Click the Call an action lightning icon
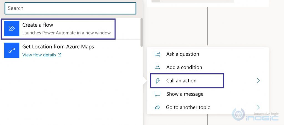This screenshot has height=125, width=284. point(158,81)
